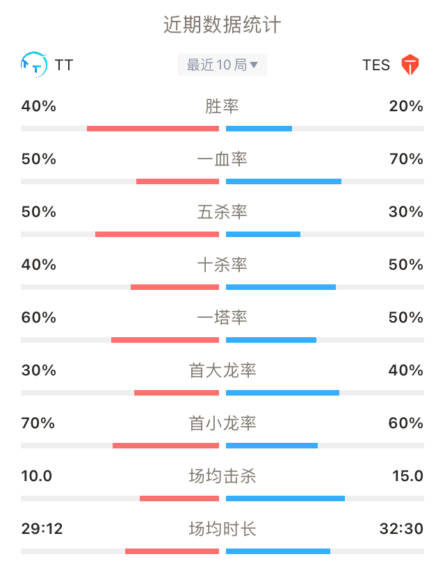Click the TES team logo icon
This screenshot has width=445, height=568.
click(x=410, y=65)
